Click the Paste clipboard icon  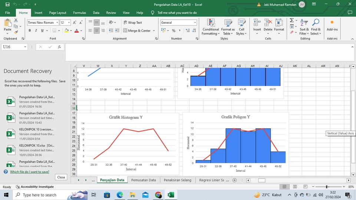7,23
